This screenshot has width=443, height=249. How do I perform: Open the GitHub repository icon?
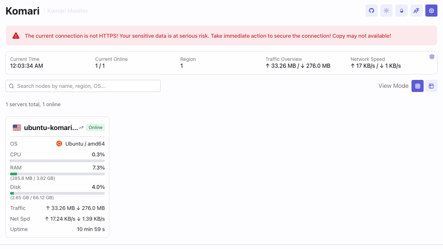coord(371,10)
